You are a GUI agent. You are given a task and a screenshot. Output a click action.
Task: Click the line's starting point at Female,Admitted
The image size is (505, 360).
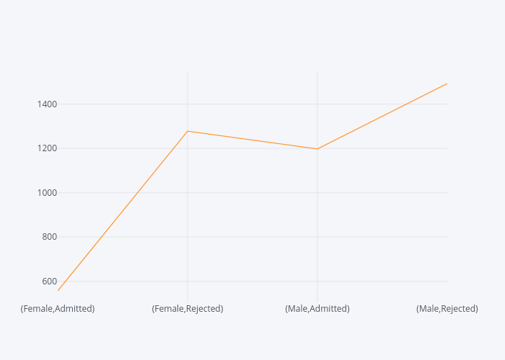pyautogui.click(x=58, y=290)
